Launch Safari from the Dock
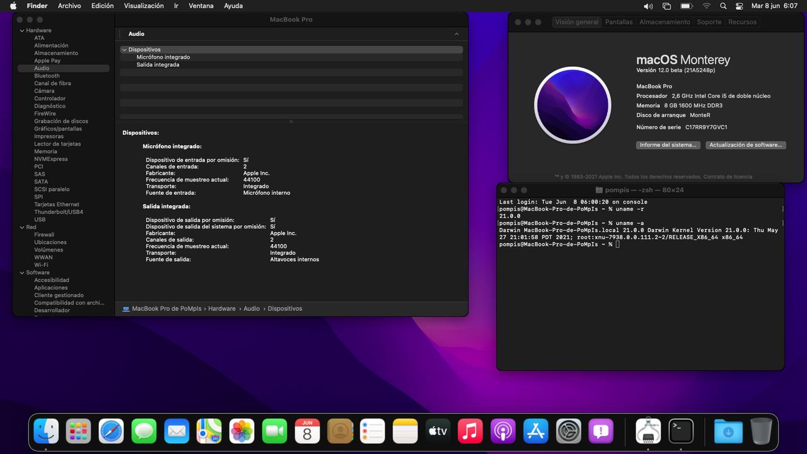Screen dimensions: 807x454 pos(112,431)
